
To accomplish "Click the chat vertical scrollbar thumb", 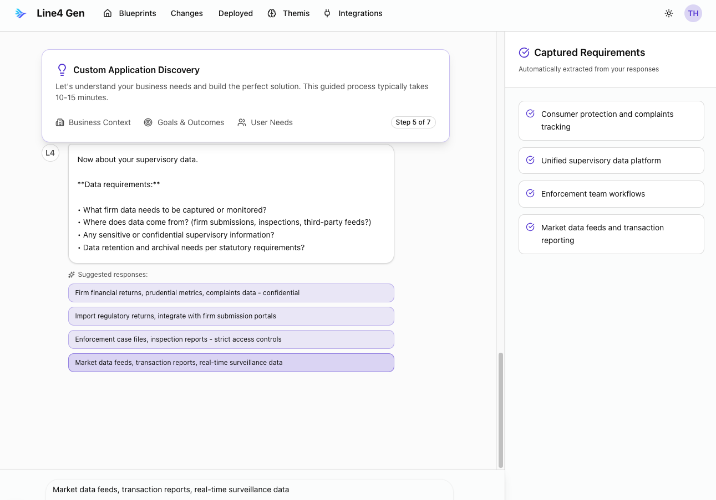I will 501,410.
